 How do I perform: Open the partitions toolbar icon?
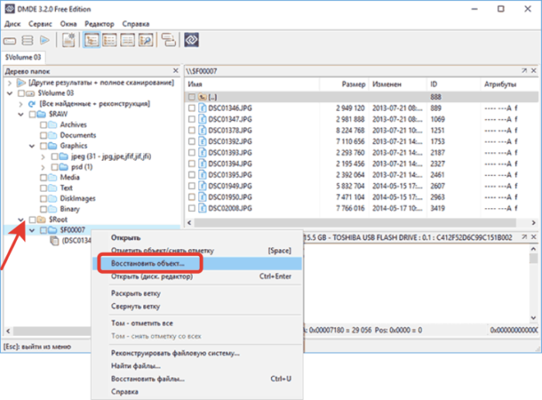[x=27, y=40]
